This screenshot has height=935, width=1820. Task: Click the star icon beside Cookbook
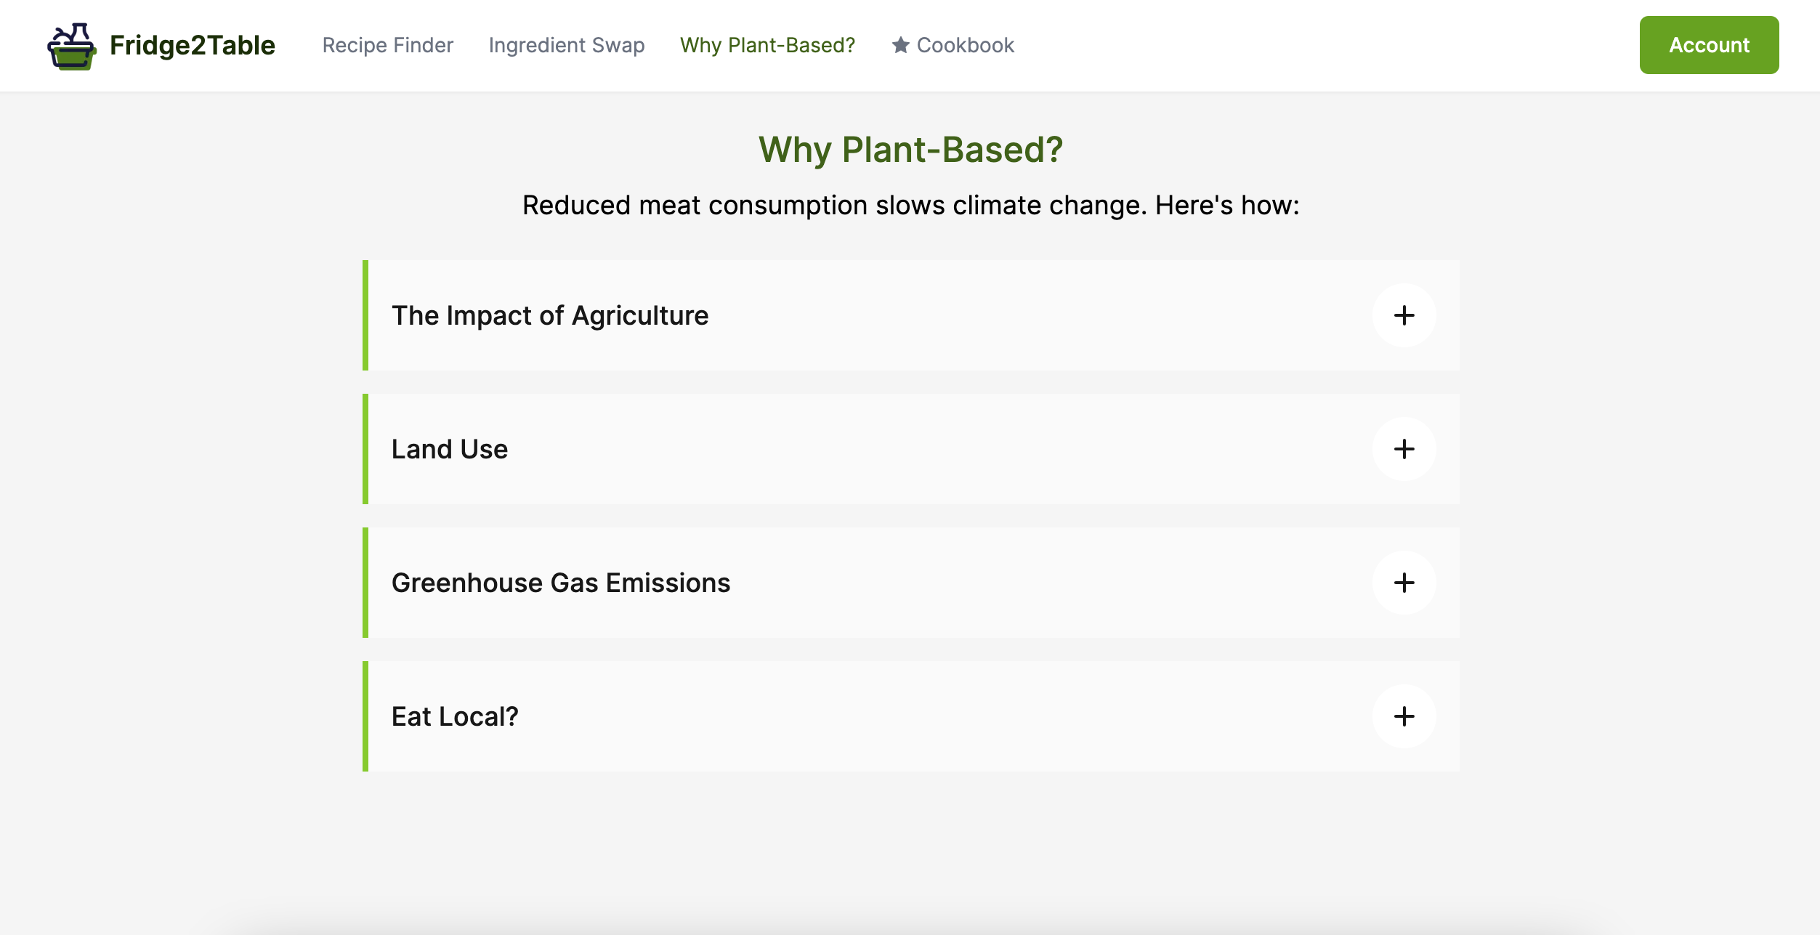click(x=900, y=45)
